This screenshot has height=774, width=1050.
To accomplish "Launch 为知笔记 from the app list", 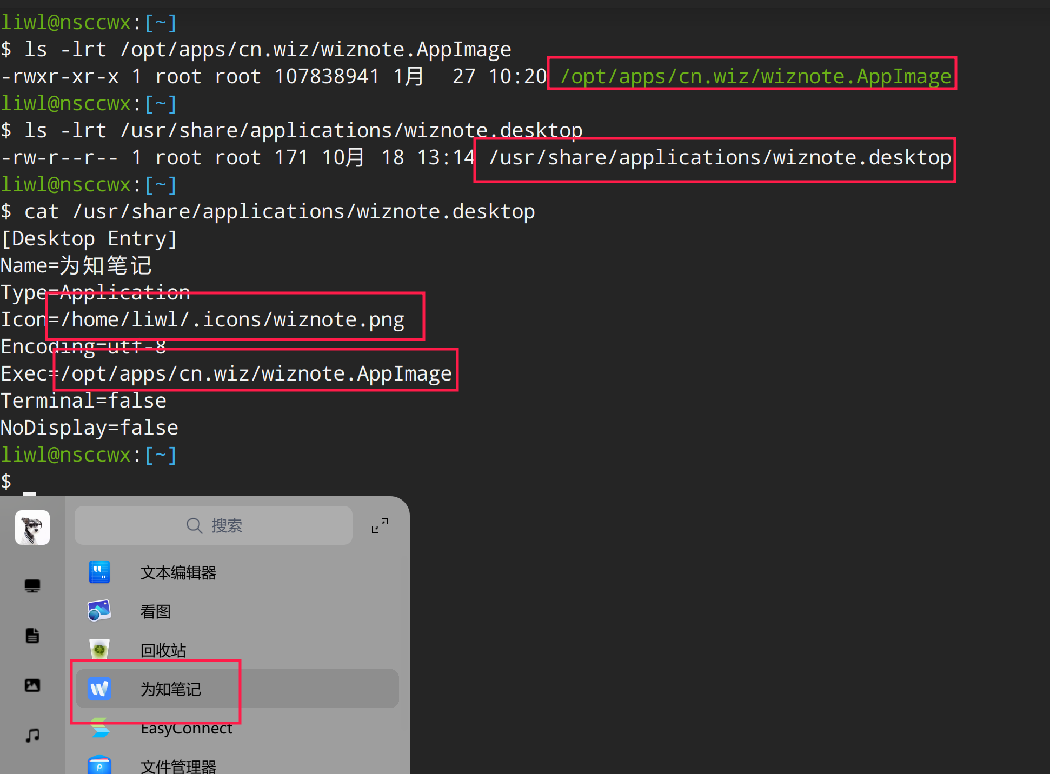I will (171, 689).
